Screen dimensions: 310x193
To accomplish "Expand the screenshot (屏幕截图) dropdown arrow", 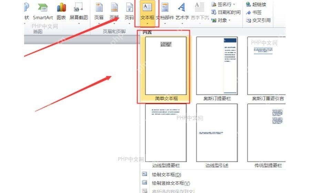I will click(79, 23).
